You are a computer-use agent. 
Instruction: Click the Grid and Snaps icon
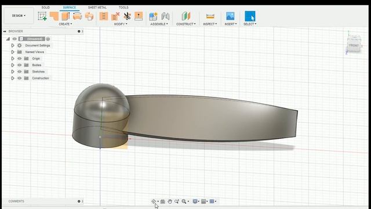coord(203,201)
